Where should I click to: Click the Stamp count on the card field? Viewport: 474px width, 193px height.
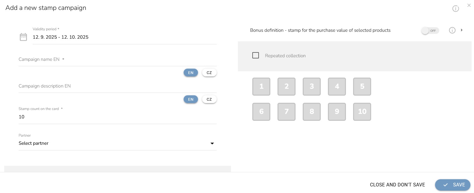pos(117,117)
